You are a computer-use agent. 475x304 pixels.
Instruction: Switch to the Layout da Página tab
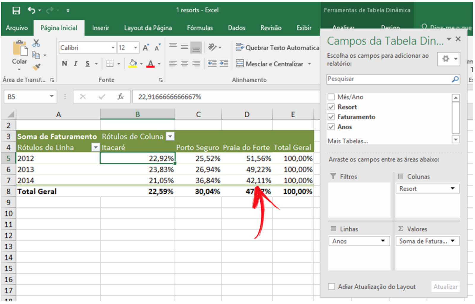[148, 28]
